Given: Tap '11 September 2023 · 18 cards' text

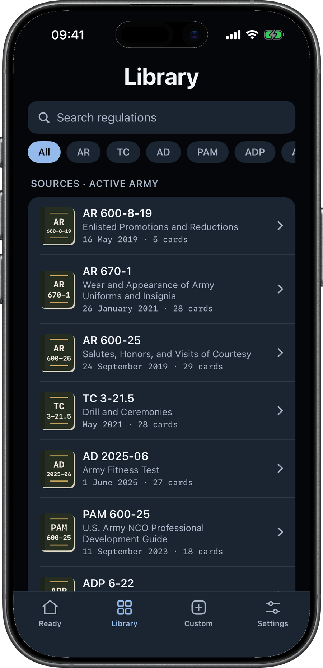Looking at the screenshot, I should click(x=153, y=552).
